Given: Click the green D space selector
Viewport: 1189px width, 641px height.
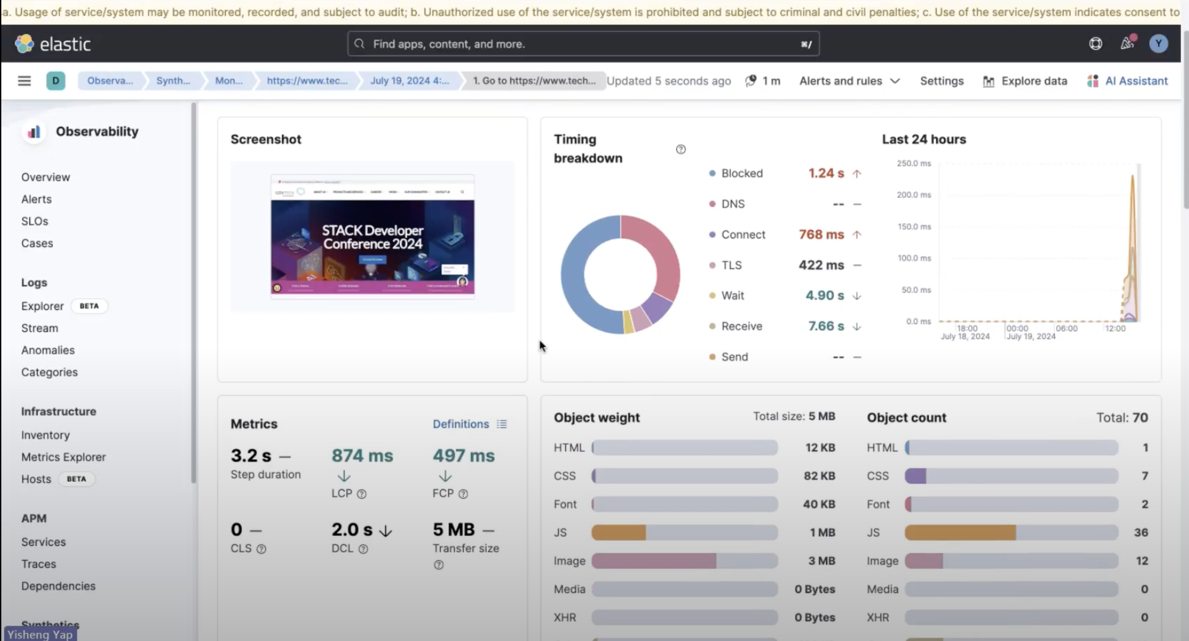Looking at the screenshot, I should tap(55, 81).
